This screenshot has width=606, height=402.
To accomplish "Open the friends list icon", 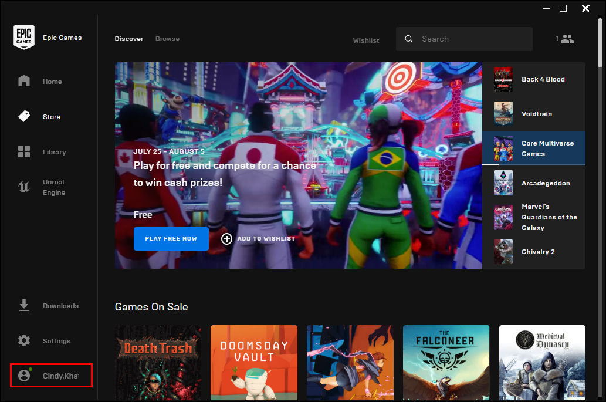I will pyautogui.click(x=567, y=39).
